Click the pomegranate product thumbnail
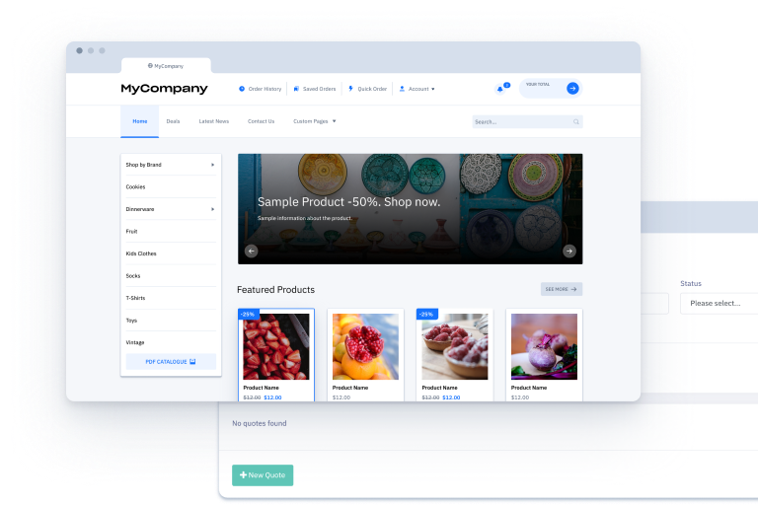This screenshot has width=758, height=505. click(x=365, y=346)
